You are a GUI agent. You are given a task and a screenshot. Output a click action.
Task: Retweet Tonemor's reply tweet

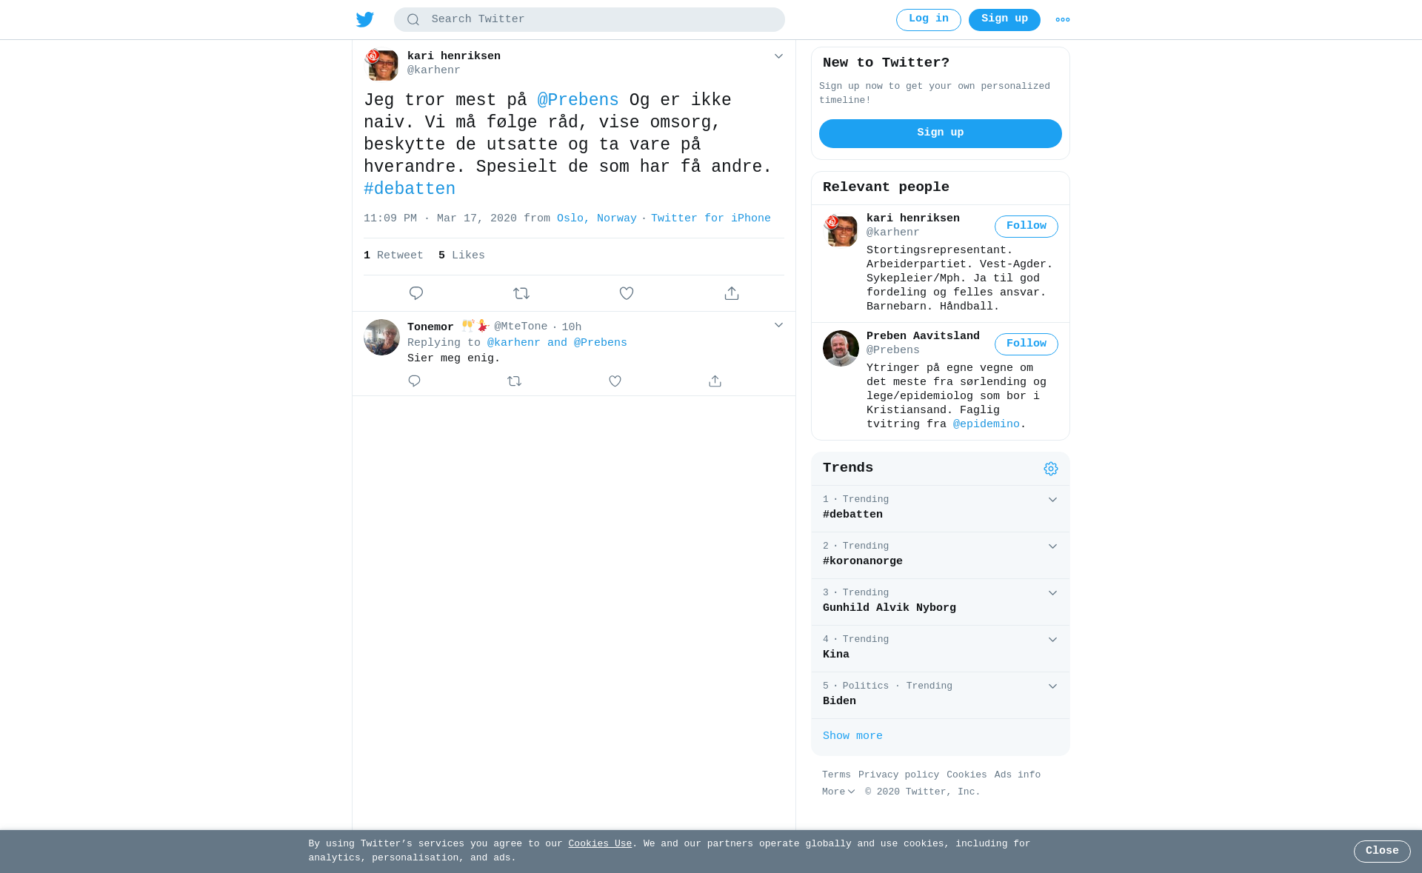coord(515,381)
